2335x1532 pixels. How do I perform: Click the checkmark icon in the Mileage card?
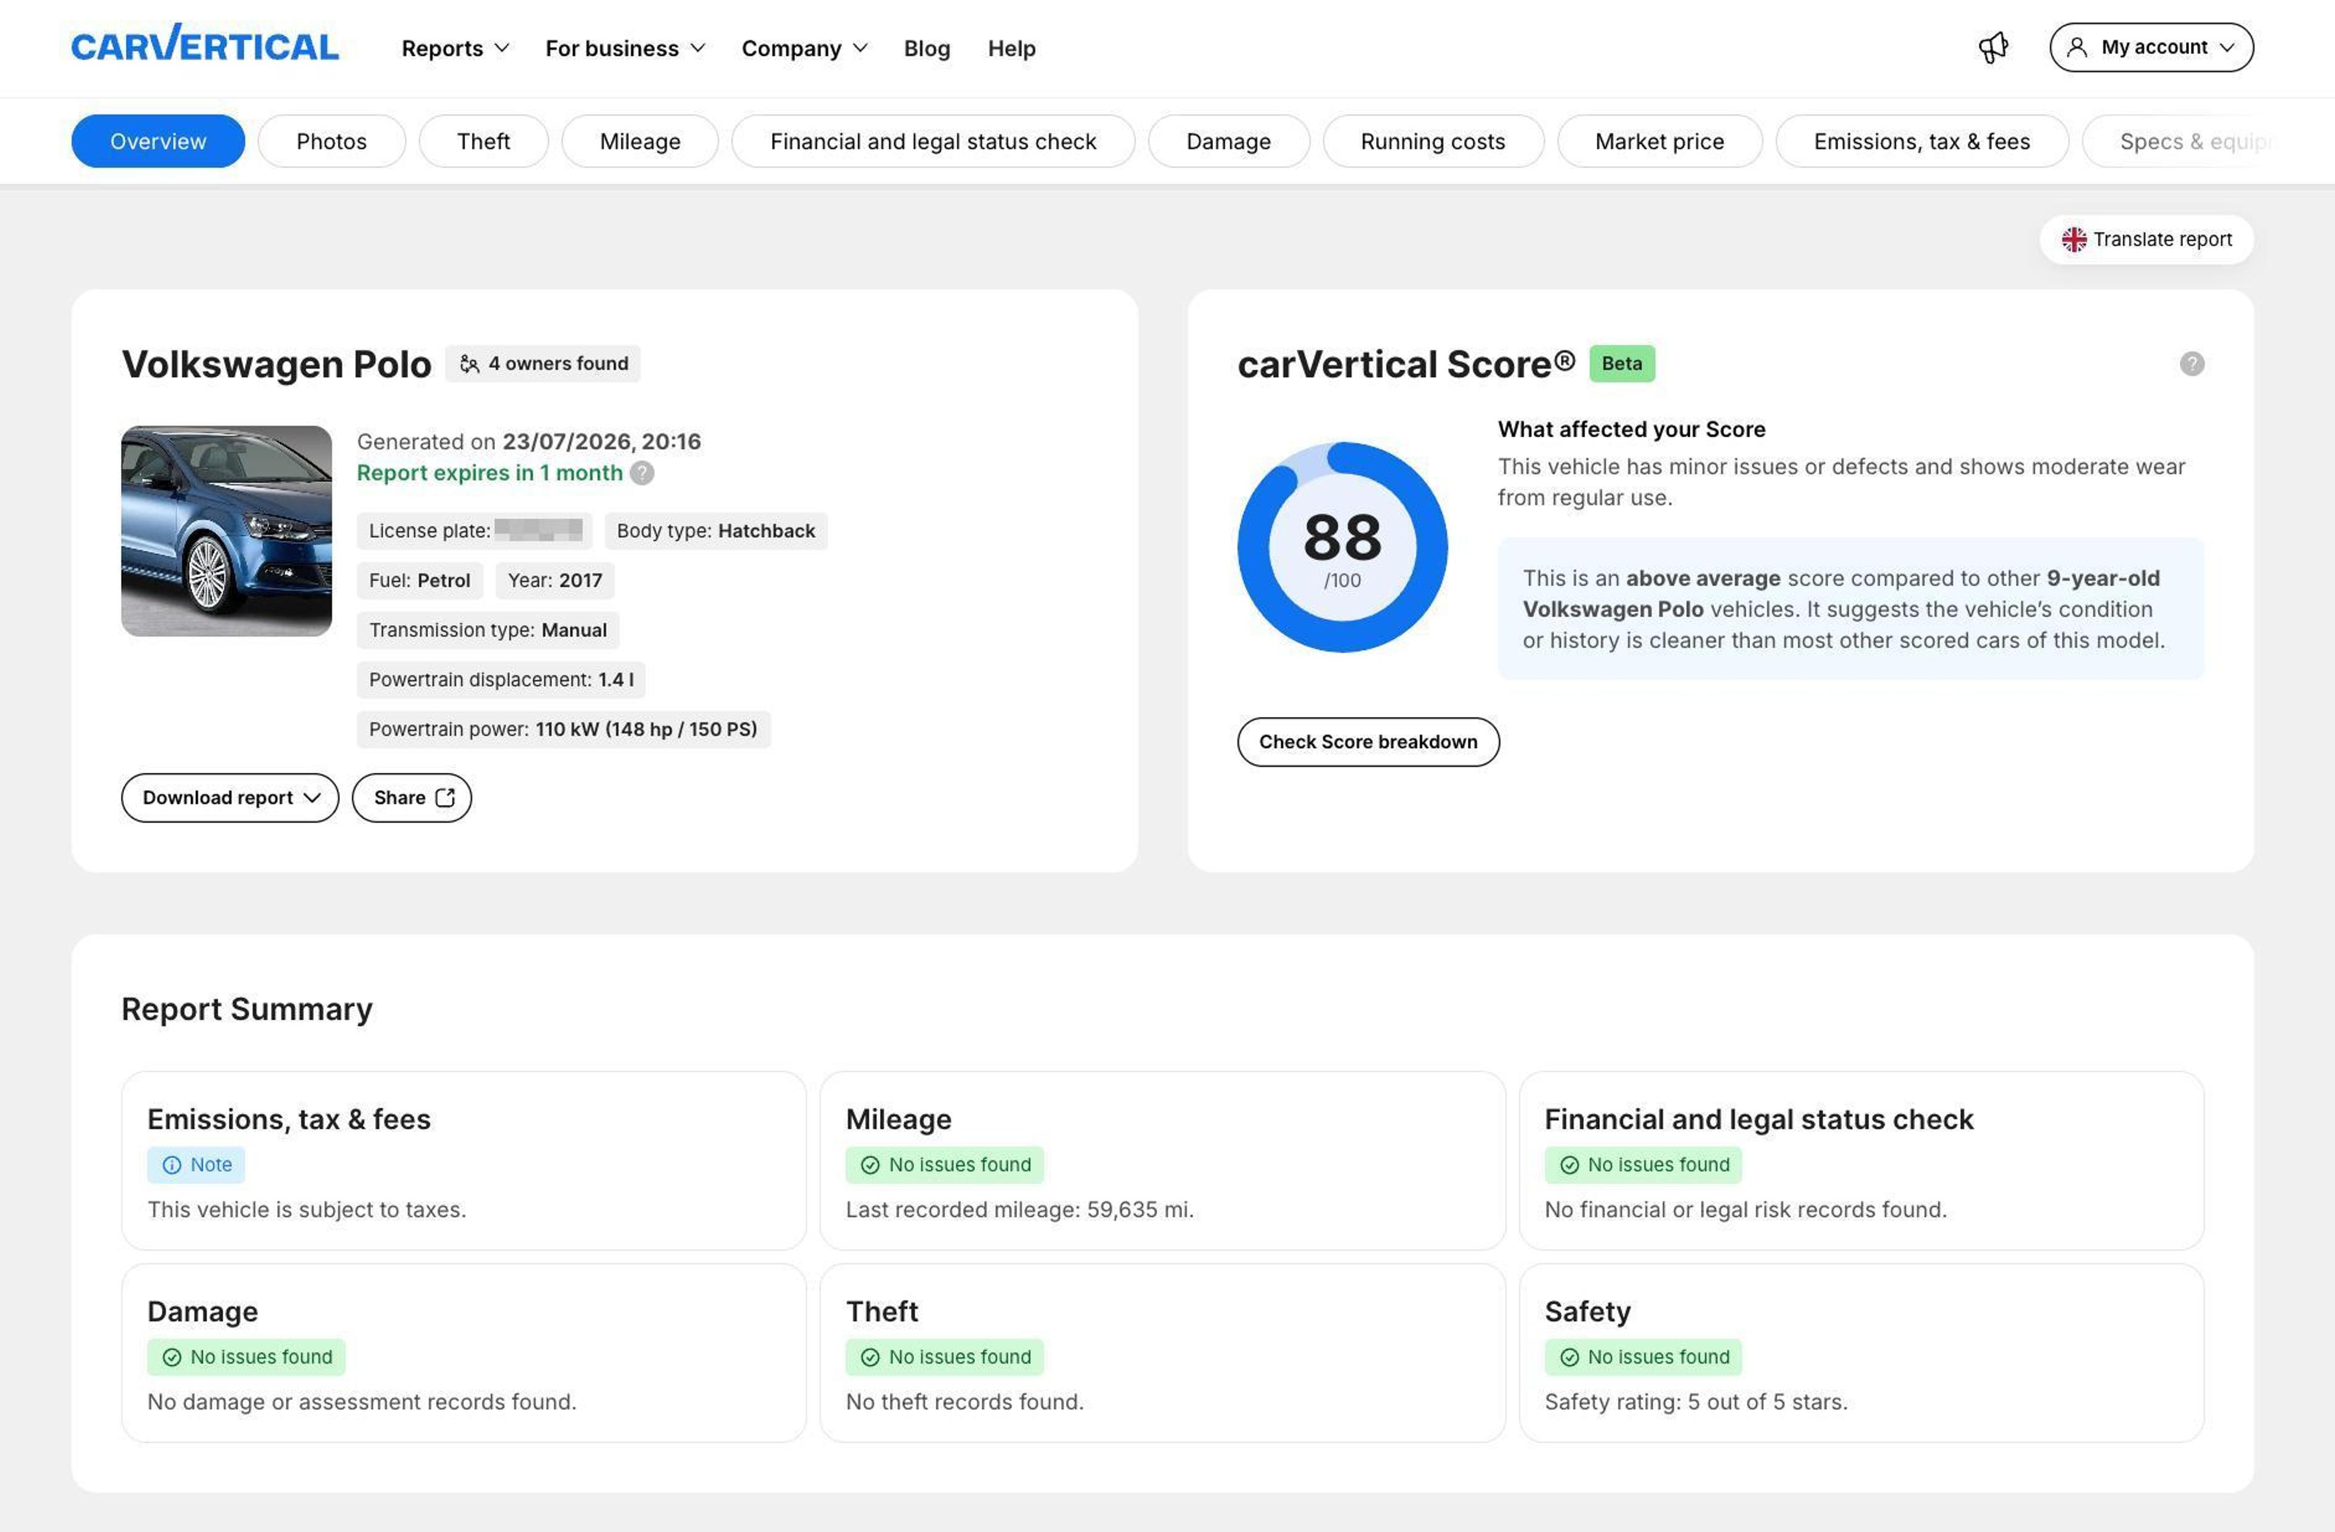pos(870,1165)
